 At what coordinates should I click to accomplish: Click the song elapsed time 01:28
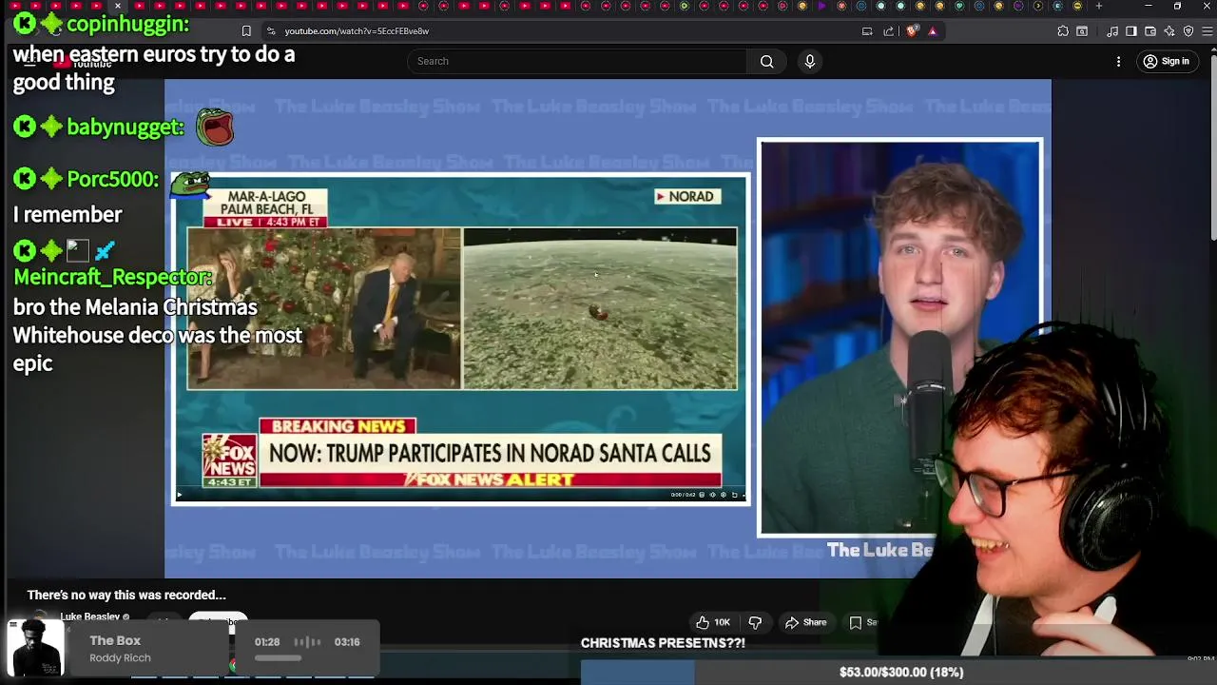[267, 642]
